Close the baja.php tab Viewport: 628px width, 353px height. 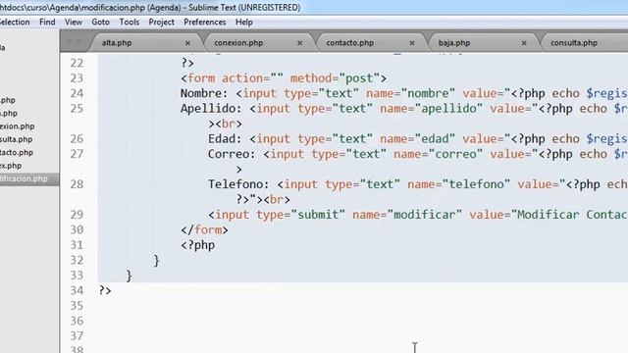coord(524,43)
